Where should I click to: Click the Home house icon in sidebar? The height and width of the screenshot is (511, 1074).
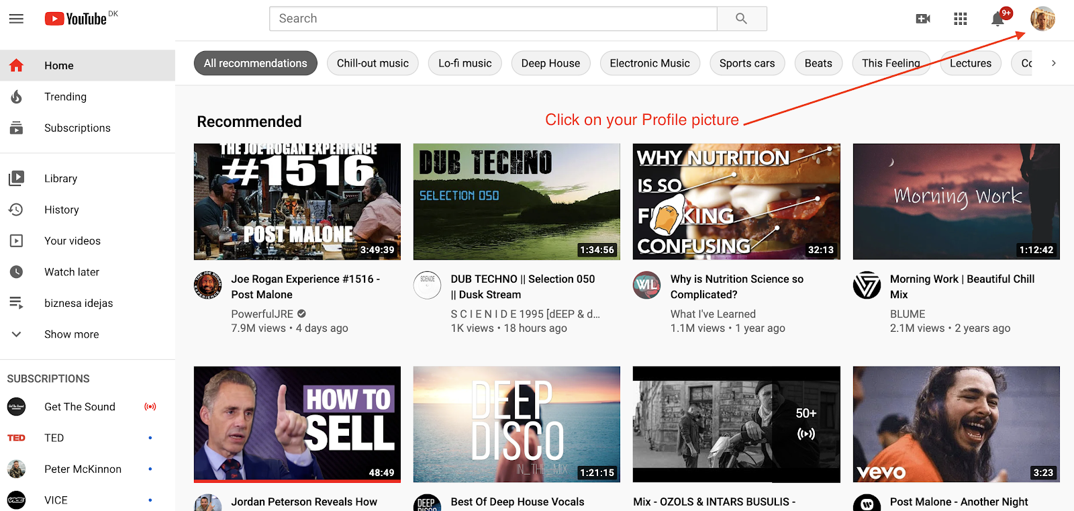(x=17, y=65)
